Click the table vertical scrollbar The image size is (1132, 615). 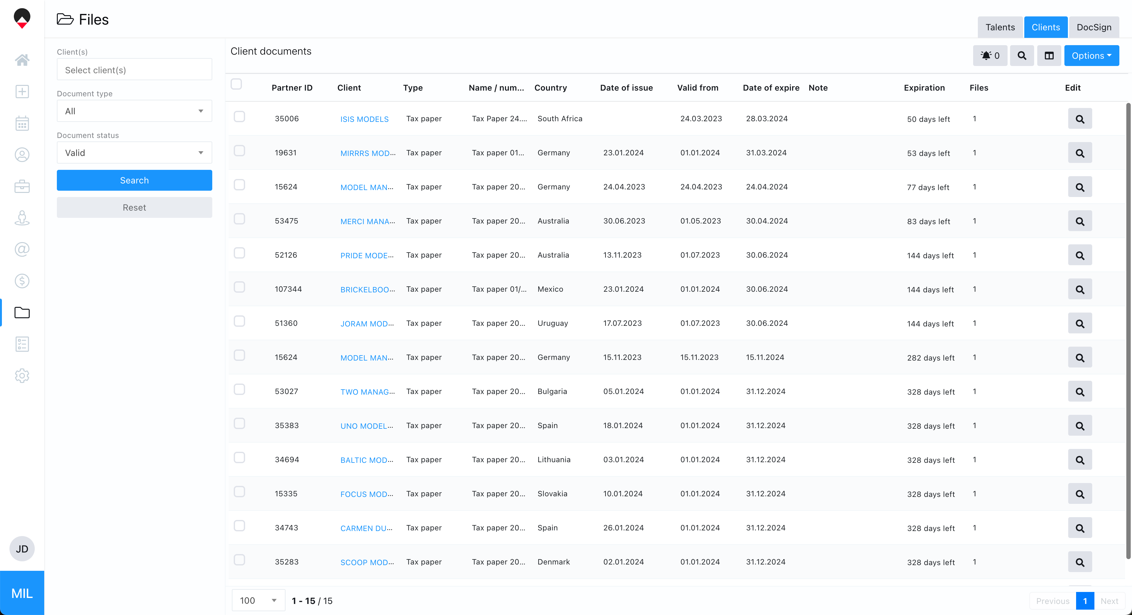click(x=1128, y=331)
